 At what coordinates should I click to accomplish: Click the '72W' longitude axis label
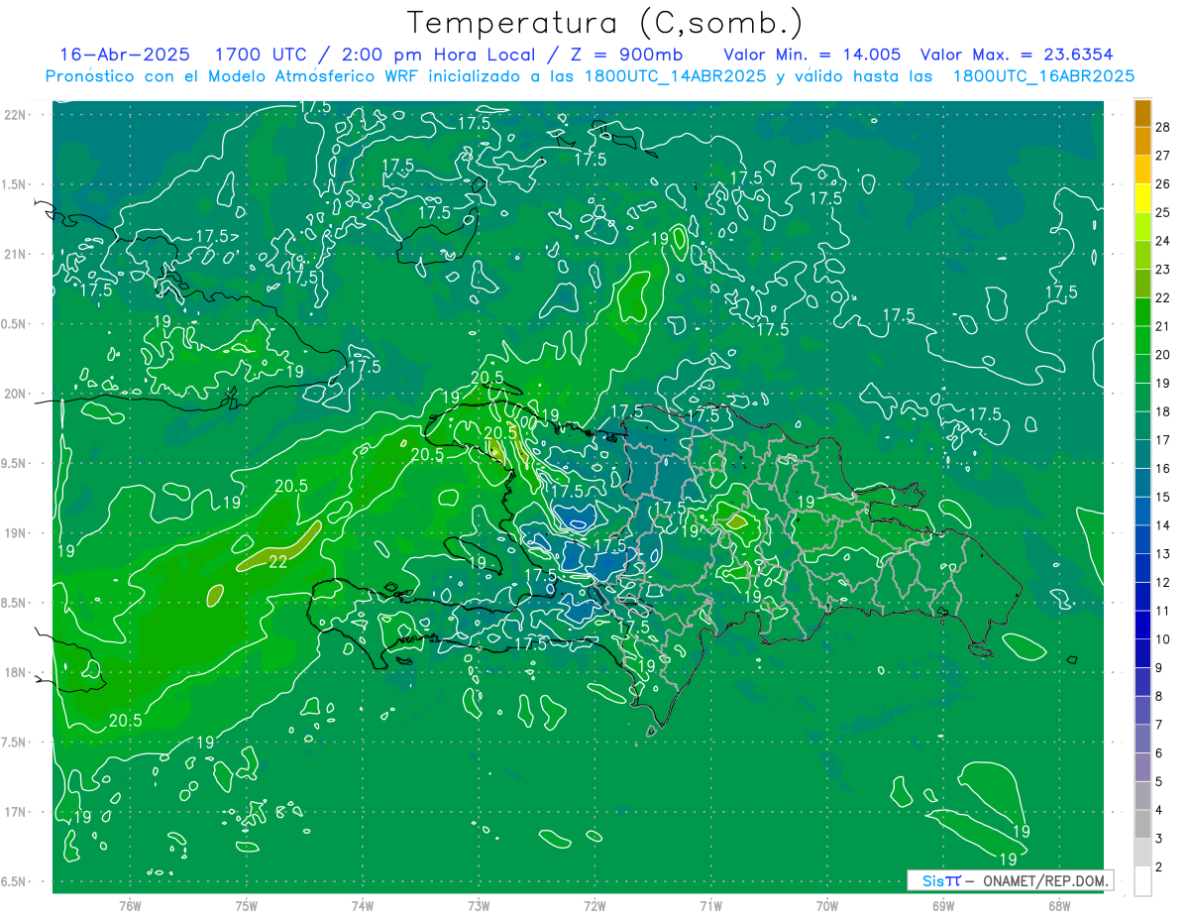click(594, 906)
